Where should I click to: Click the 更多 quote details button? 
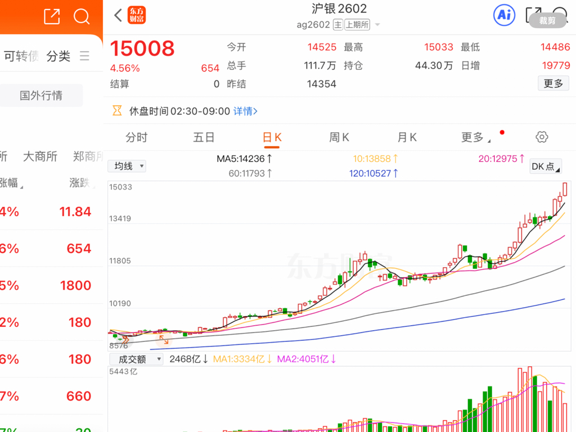point(553,83)
